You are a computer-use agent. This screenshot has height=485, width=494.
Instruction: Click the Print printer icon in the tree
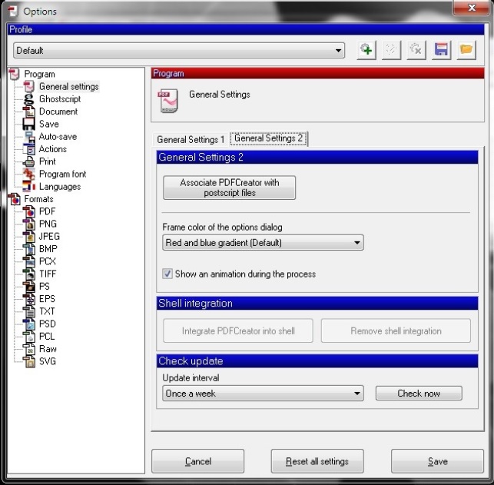[x=28, y=161]
